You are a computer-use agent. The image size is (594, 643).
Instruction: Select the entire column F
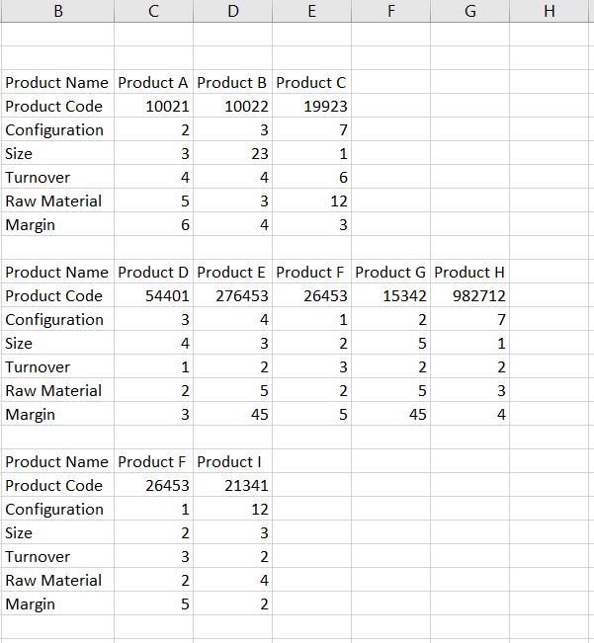[390, 11]
